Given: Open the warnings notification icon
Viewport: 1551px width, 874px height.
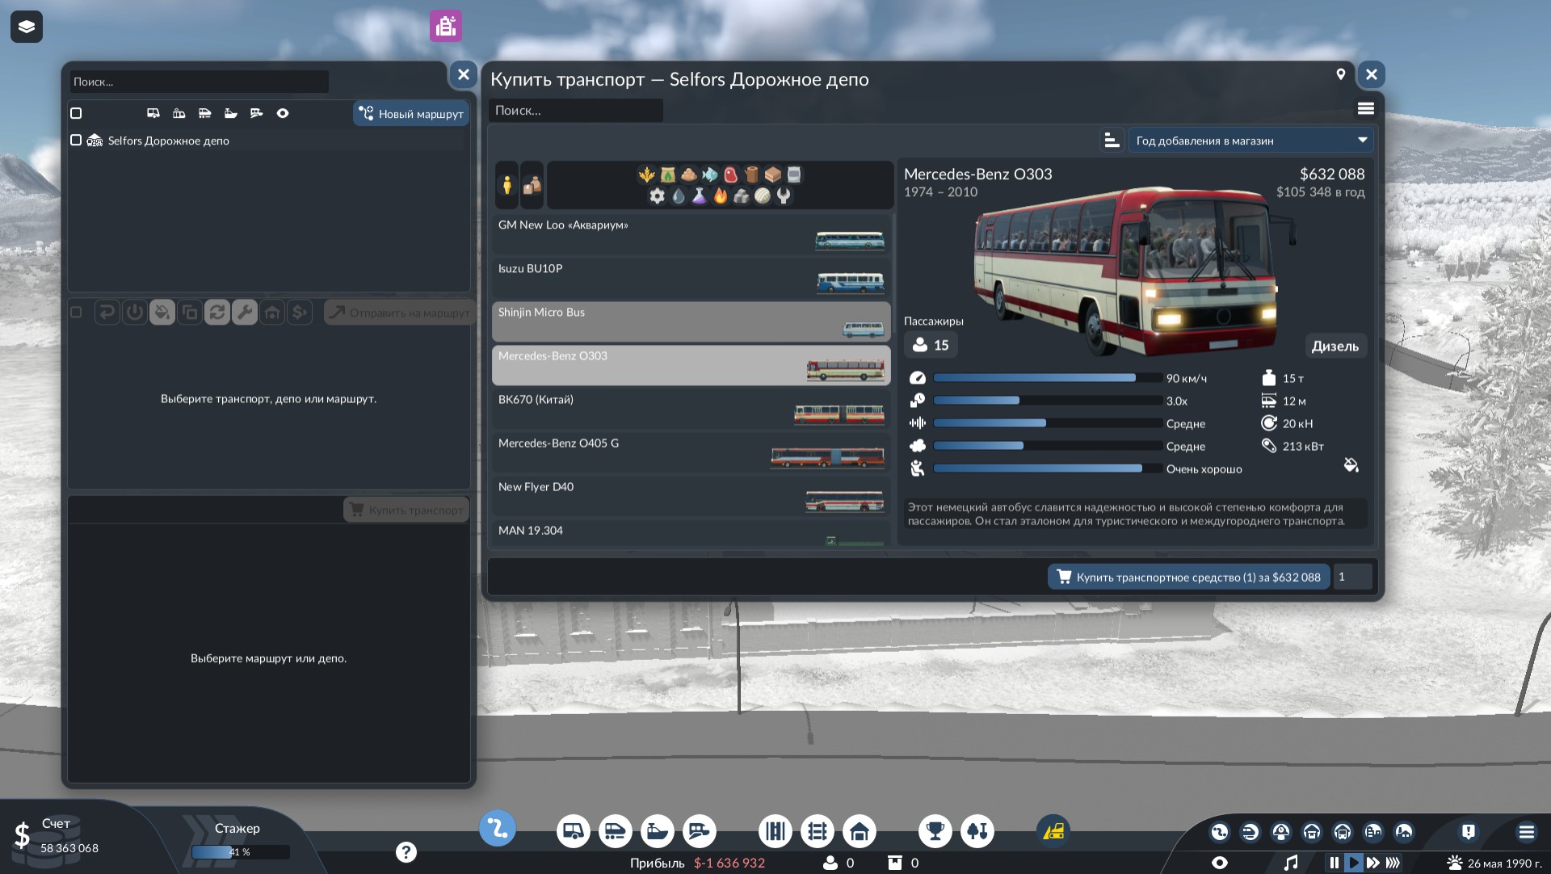Looking at the screenshot, I should (1469, 831).
